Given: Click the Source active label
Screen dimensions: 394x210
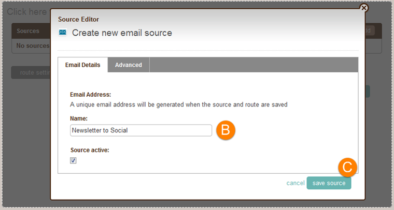Looking at the screenshot, I should click(90, 150).
